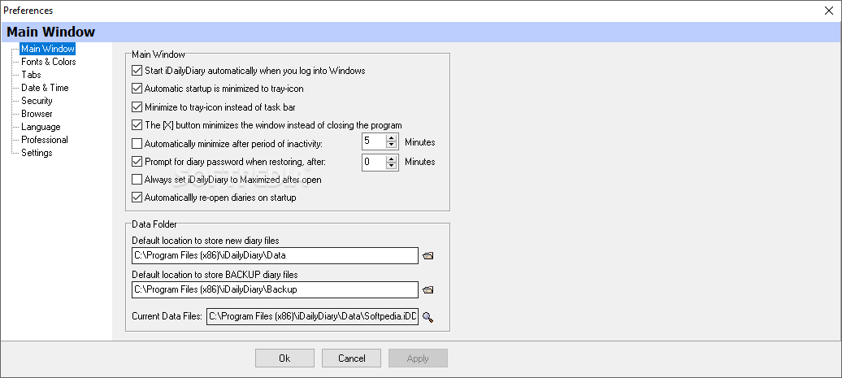
Task: Open Tabs preferences page
Action: point(31,75)
